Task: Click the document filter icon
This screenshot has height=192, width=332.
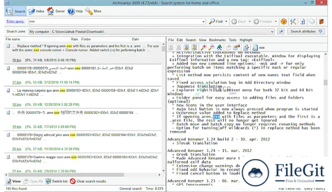Action: pos(303,21)
